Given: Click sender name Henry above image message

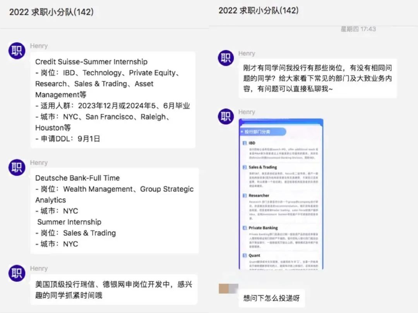Looking at the screenshot, I should click(247, 112).
